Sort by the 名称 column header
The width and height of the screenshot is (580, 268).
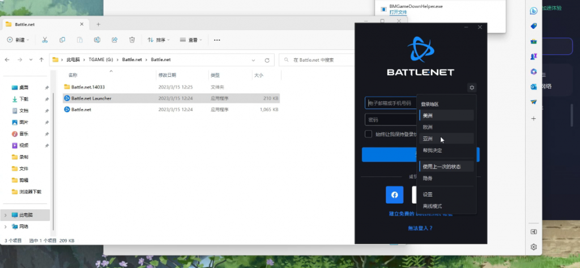pos(73,75)
